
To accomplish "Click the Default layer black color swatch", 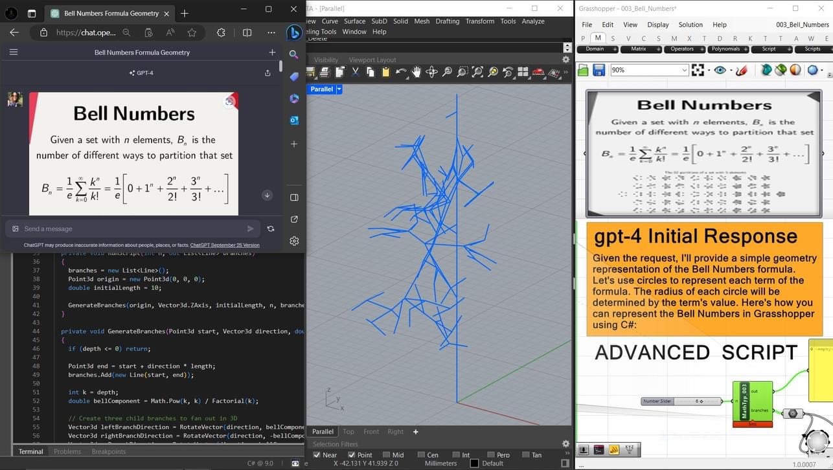I will (474, 464).
